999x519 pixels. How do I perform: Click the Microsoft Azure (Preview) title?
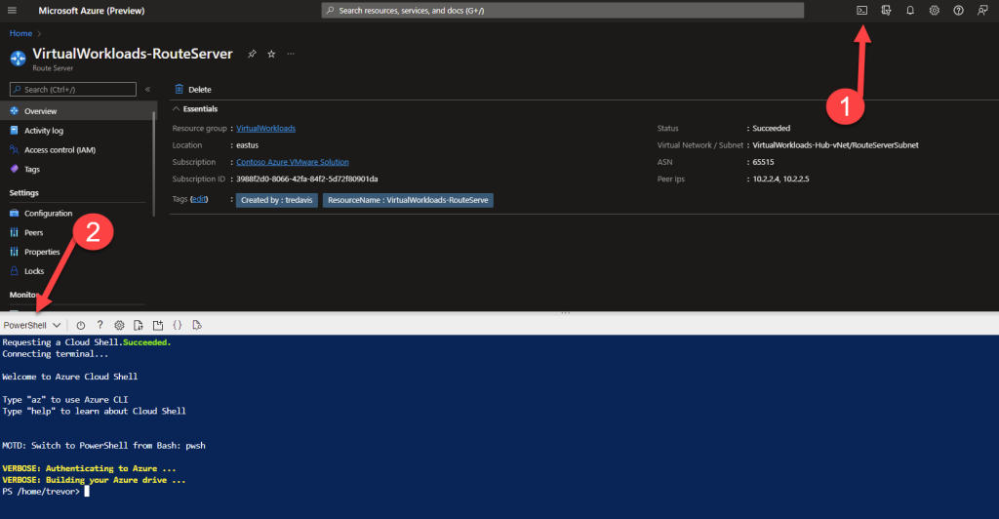pyautogui.click(x=91, y=10)
